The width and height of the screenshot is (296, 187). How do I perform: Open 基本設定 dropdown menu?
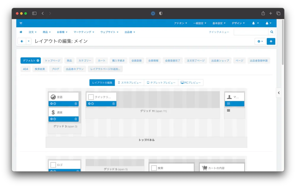click(x=219, y=23)
